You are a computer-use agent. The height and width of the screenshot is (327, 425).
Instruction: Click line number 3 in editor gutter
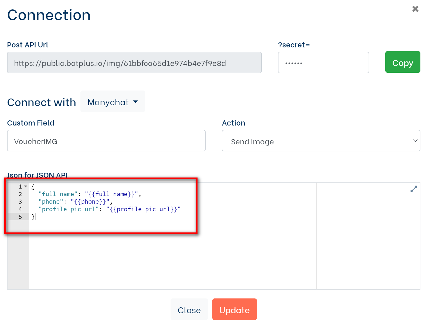point(20,202)
